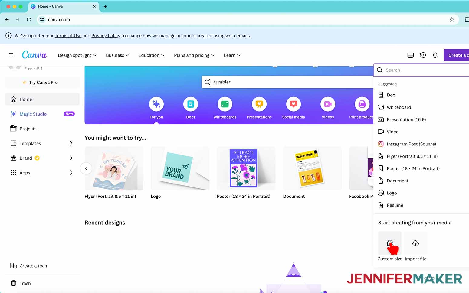
Task: Expand the Design spotlight dropdown
Action: pyautogui.click(x=77, y=55)
